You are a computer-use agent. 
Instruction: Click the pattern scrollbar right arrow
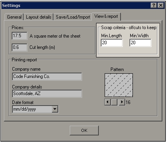coord(122,102)
